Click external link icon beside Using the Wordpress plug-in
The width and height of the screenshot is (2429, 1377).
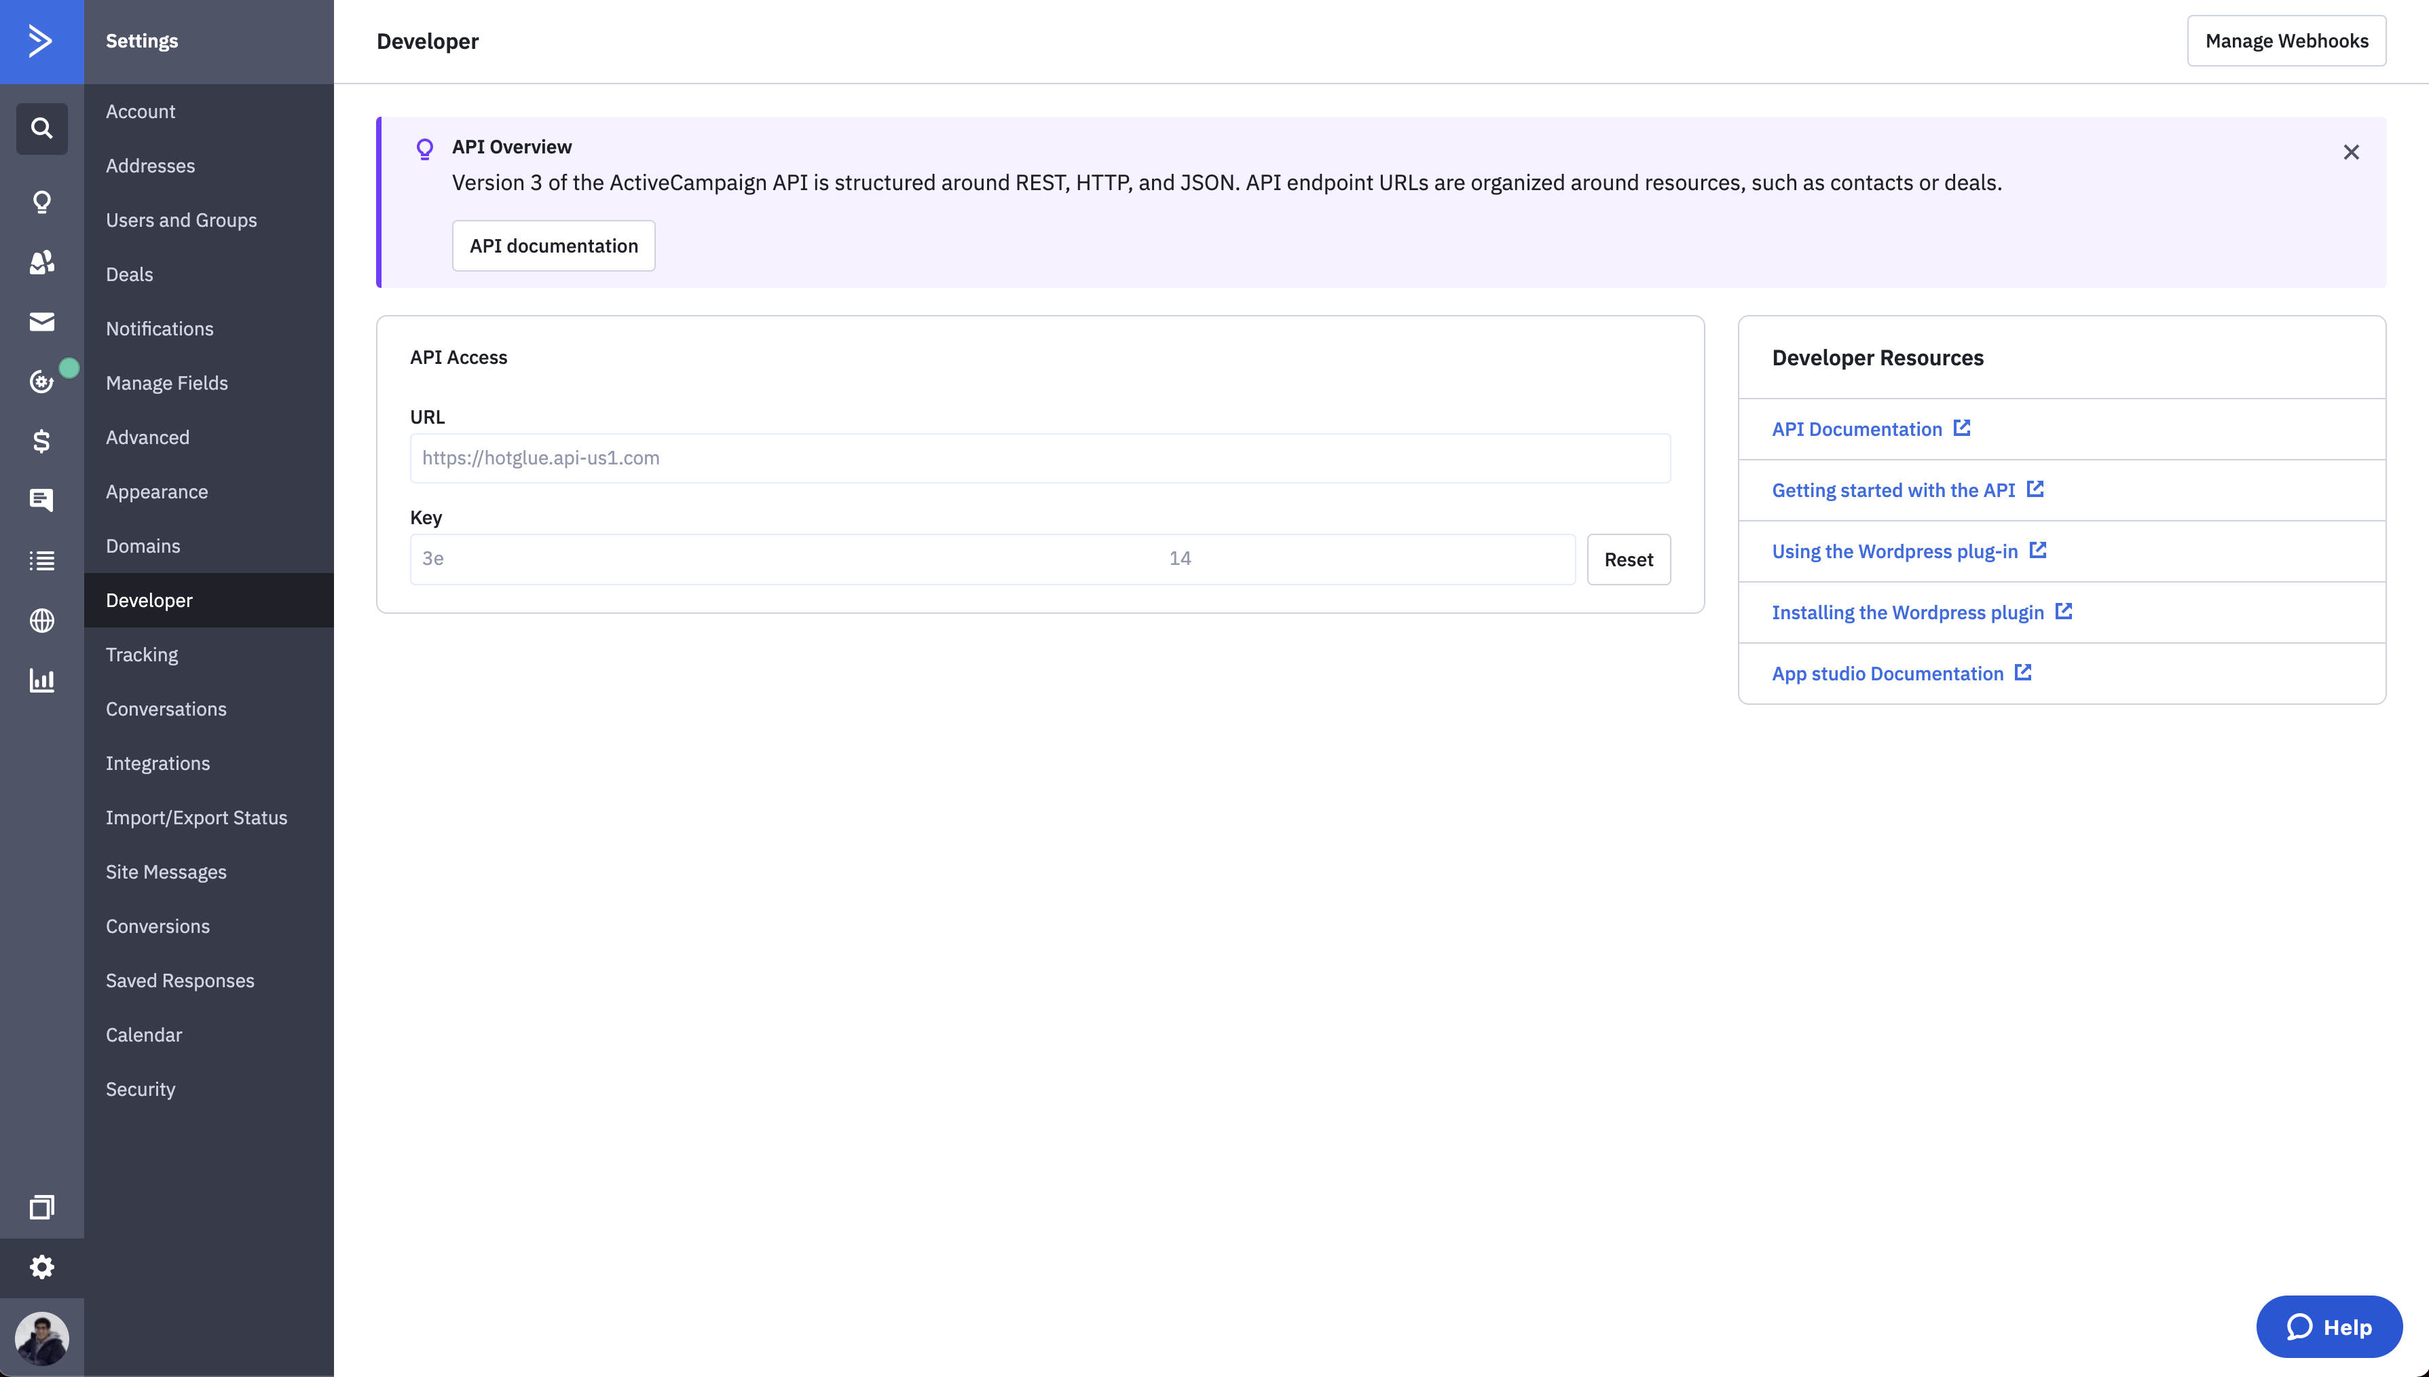tap(2039, 549)
